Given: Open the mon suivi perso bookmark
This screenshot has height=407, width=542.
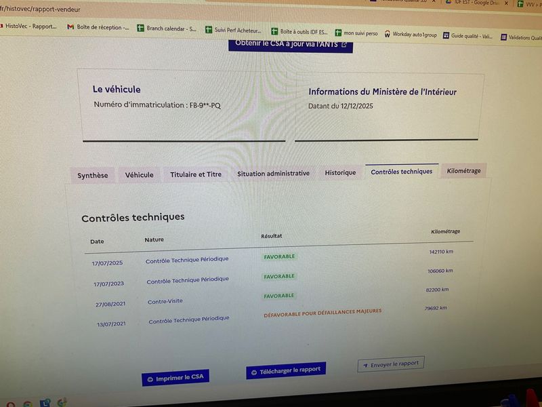Looking at the screenshot, I should [x=356, y=33].
